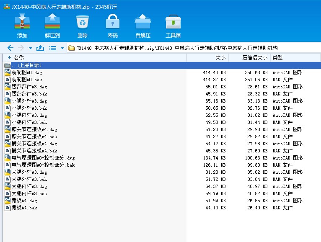Select file 大腿内杆A3.bak
The height and width of the screenshot is (242, 321).
[x=29, y=193]
